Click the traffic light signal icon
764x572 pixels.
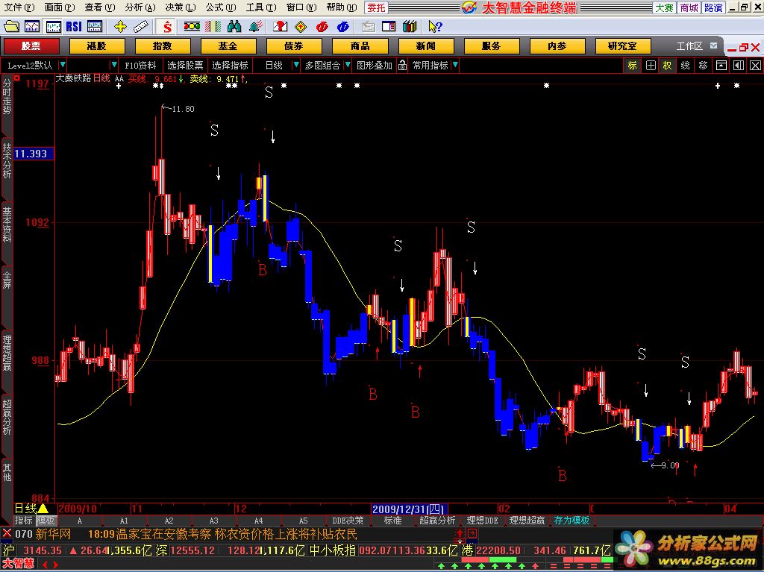(x=192, y=26)
